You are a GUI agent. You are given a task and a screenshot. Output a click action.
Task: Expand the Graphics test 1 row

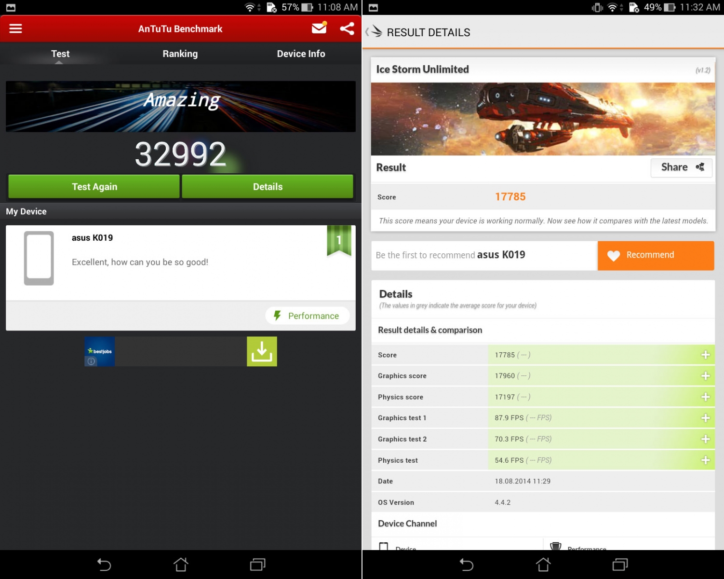(705, 418)
